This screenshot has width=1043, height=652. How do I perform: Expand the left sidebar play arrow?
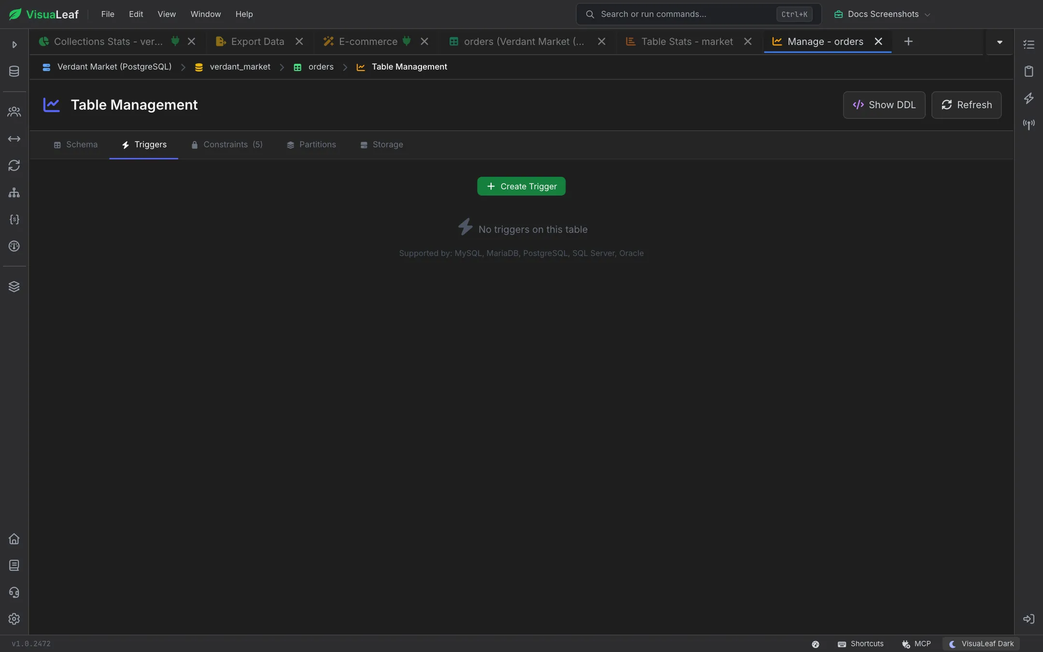14,44
